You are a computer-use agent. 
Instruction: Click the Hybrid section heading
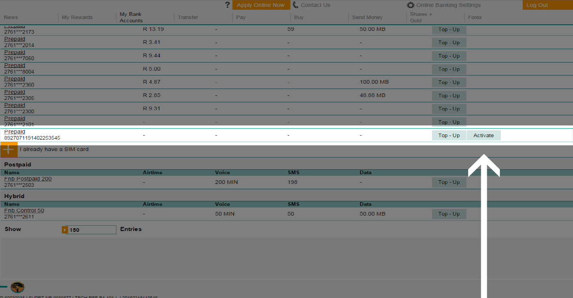(15, 197)
